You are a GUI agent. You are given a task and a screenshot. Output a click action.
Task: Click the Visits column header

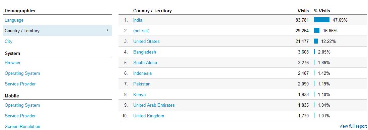(303, 11)
